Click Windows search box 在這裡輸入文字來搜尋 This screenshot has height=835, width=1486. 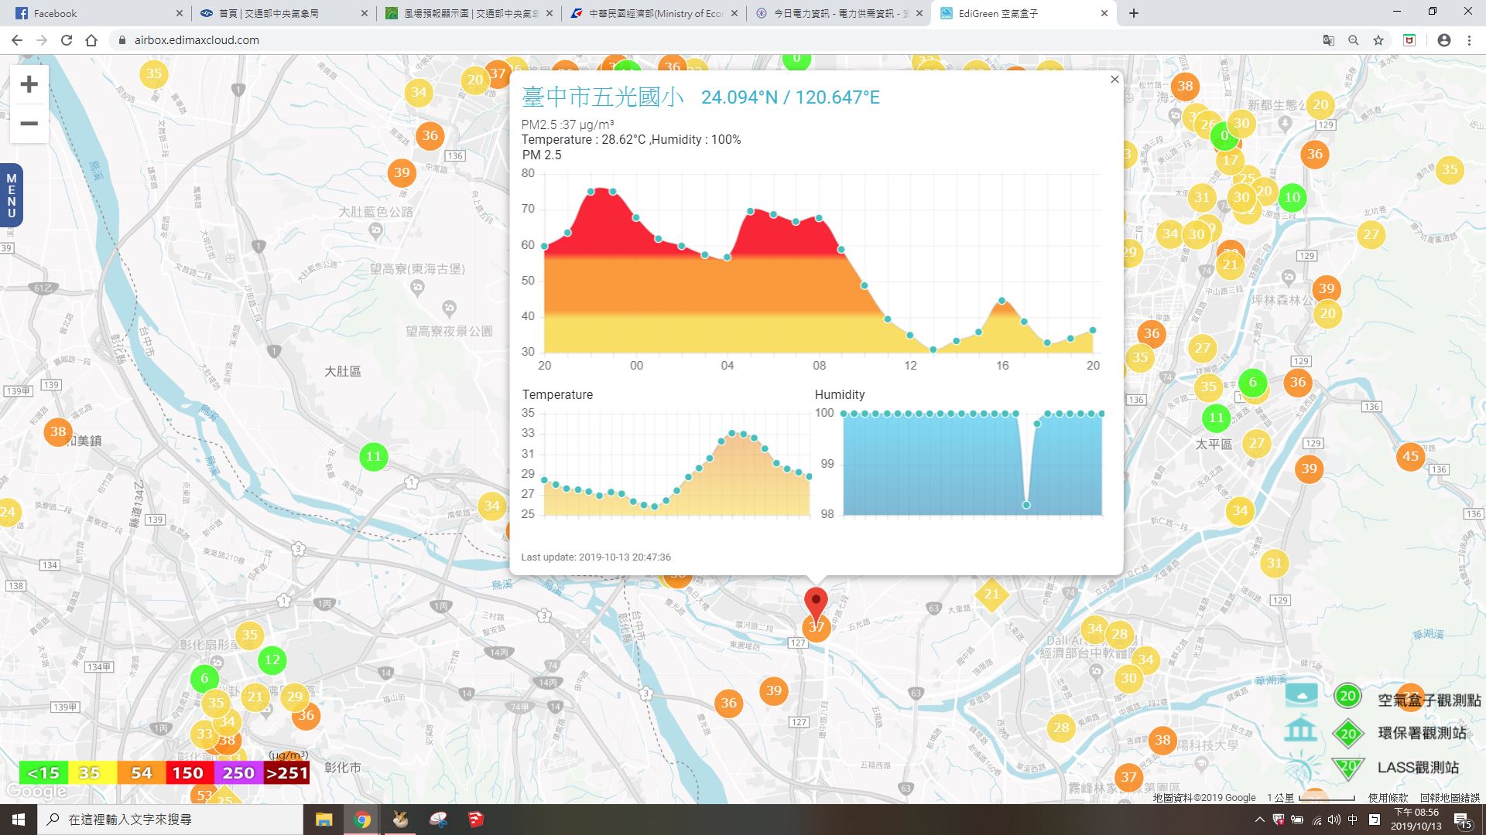coord(170,820)
